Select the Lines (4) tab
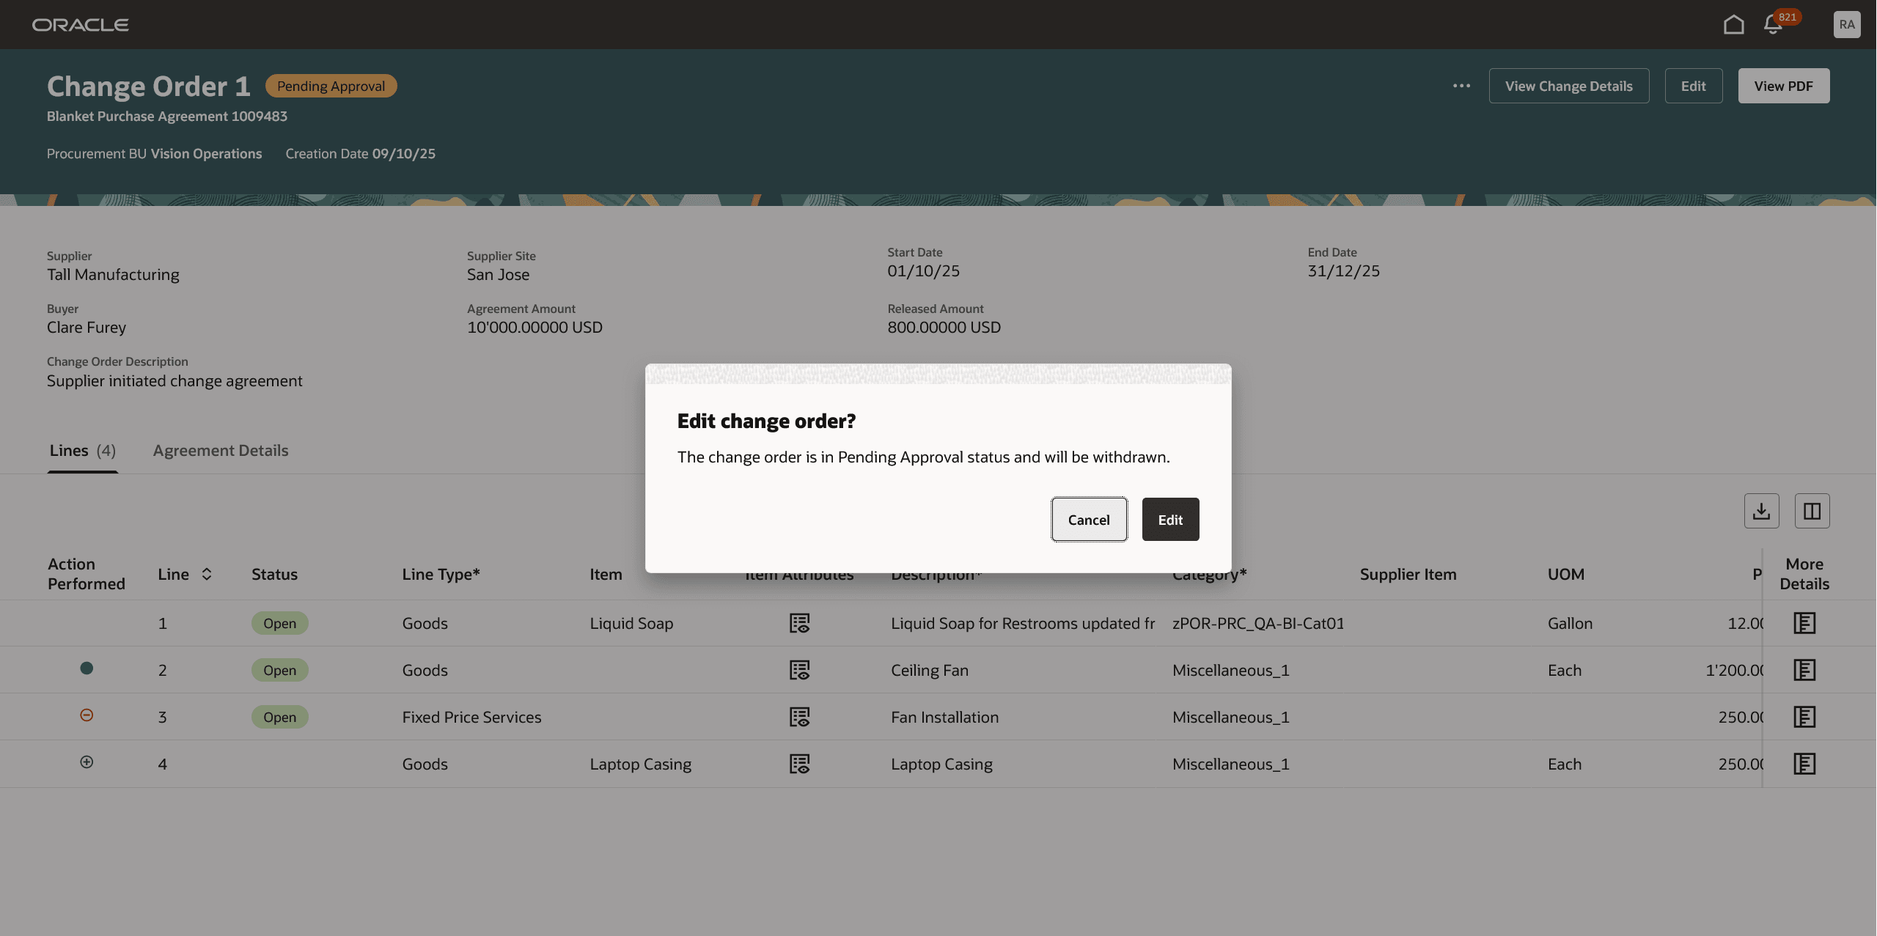Viewport: 1877px width, 936px height. (x=82, y=450)
